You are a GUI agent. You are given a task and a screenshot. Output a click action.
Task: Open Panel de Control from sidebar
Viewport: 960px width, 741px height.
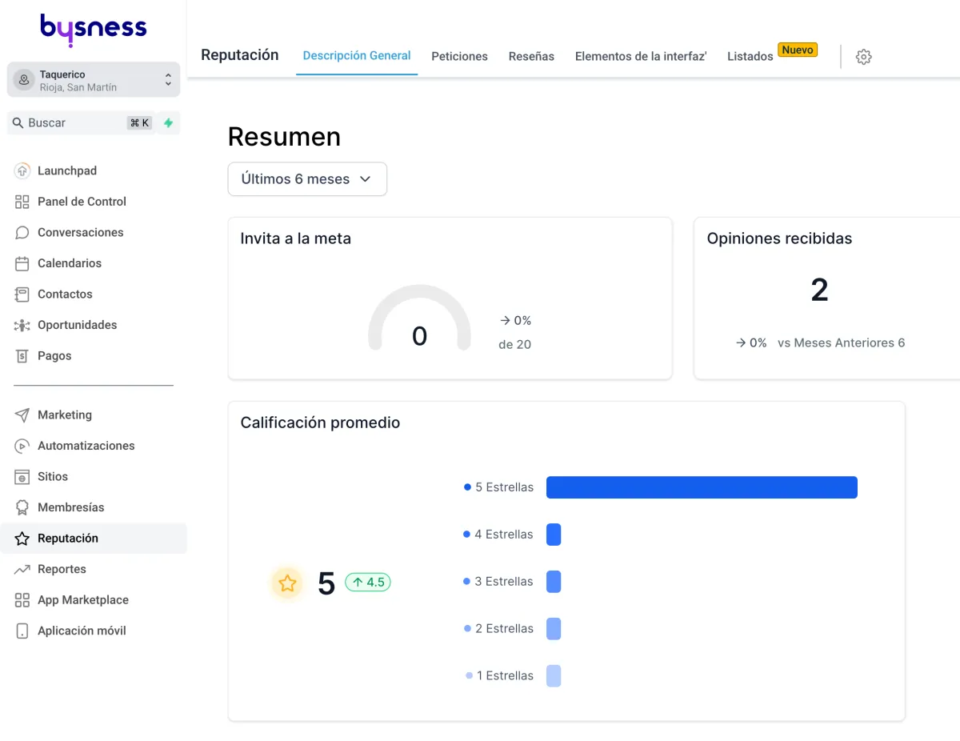click(82, 202)
